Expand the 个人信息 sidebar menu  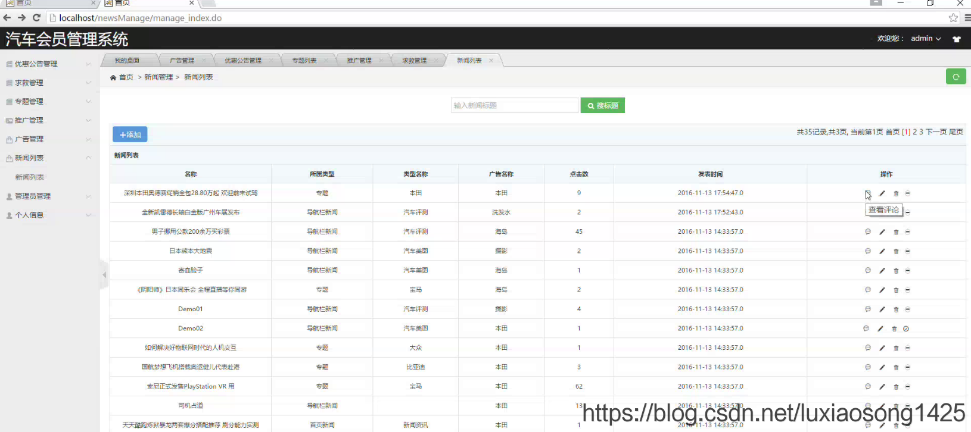49,215
